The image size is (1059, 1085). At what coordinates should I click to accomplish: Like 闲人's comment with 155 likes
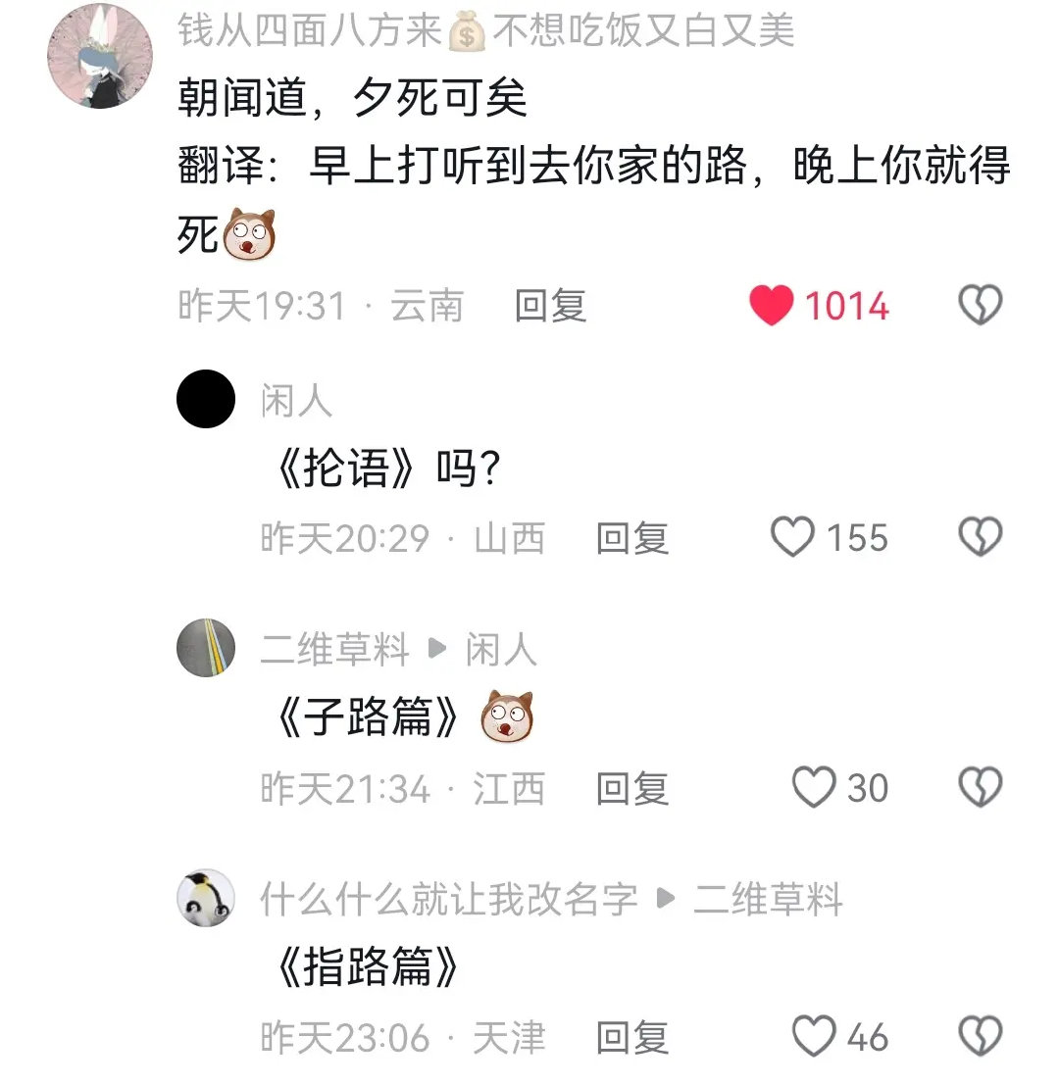[x=792, y=537]
